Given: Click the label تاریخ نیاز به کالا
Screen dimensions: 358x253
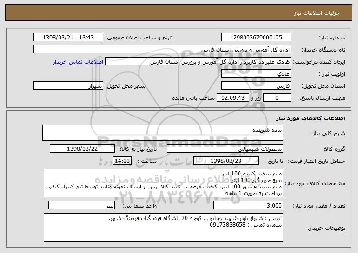Looking at the screenshot, I should [x=138, y=149].
